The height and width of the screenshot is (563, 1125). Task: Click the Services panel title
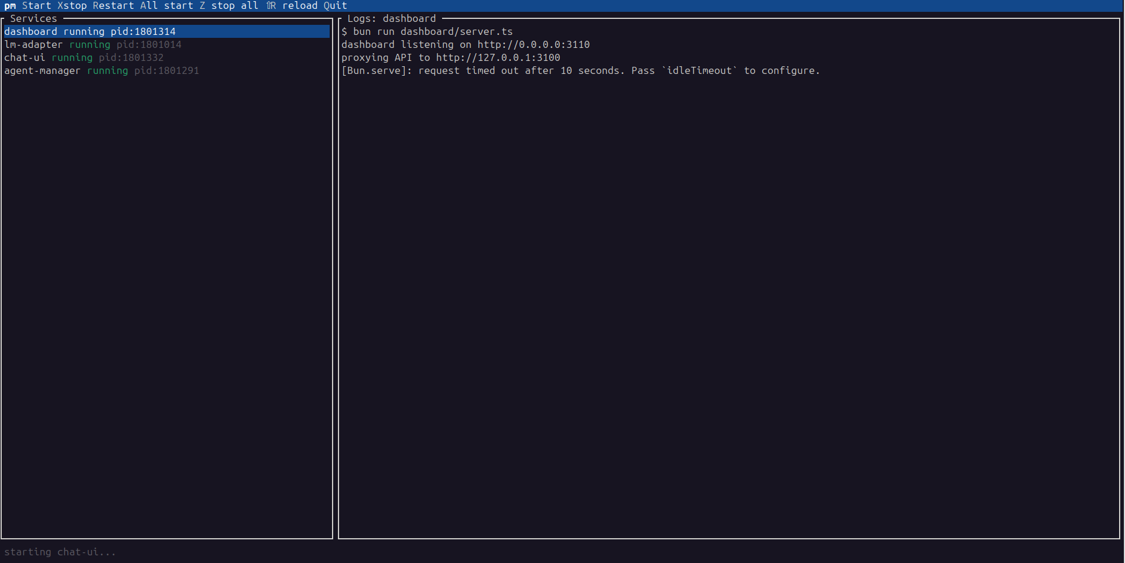tap(34, 18)
